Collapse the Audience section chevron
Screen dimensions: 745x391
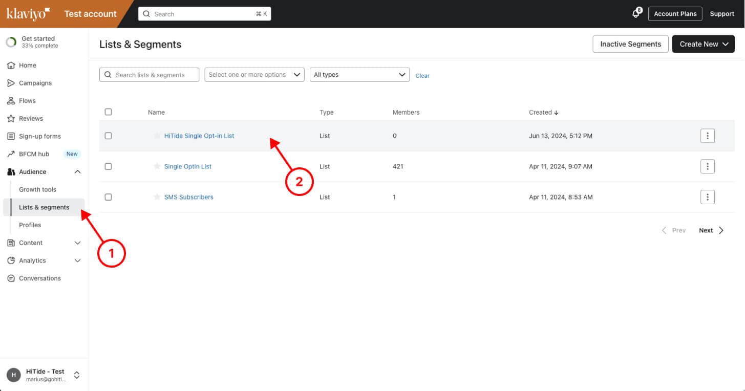pos(78,172)
